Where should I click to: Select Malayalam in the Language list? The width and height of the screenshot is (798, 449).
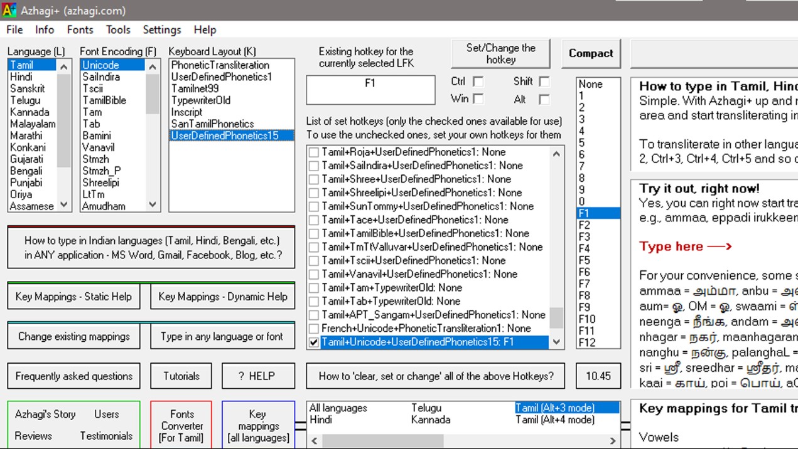33,124
